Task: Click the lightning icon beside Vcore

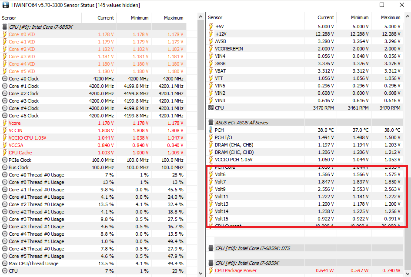Action: click(4, 123)
